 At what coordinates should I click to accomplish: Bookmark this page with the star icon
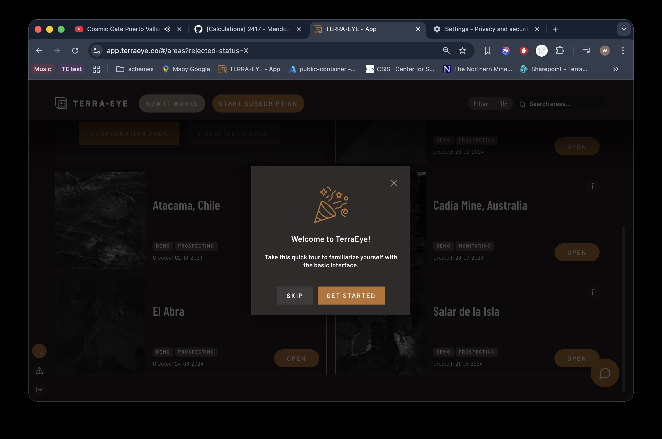coord(462,50)
